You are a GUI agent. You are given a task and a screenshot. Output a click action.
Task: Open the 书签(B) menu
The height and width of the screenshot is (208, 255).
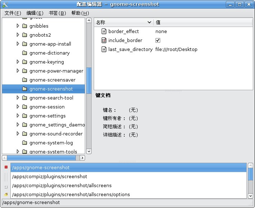click(57, 13)
